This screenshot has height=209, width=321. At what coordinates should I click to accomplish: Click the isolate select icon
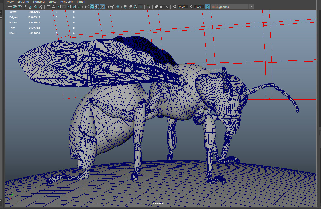click(149, 7)
